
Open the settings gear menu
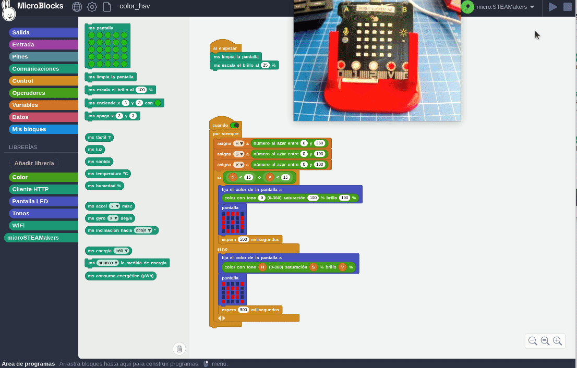(92, 7)
